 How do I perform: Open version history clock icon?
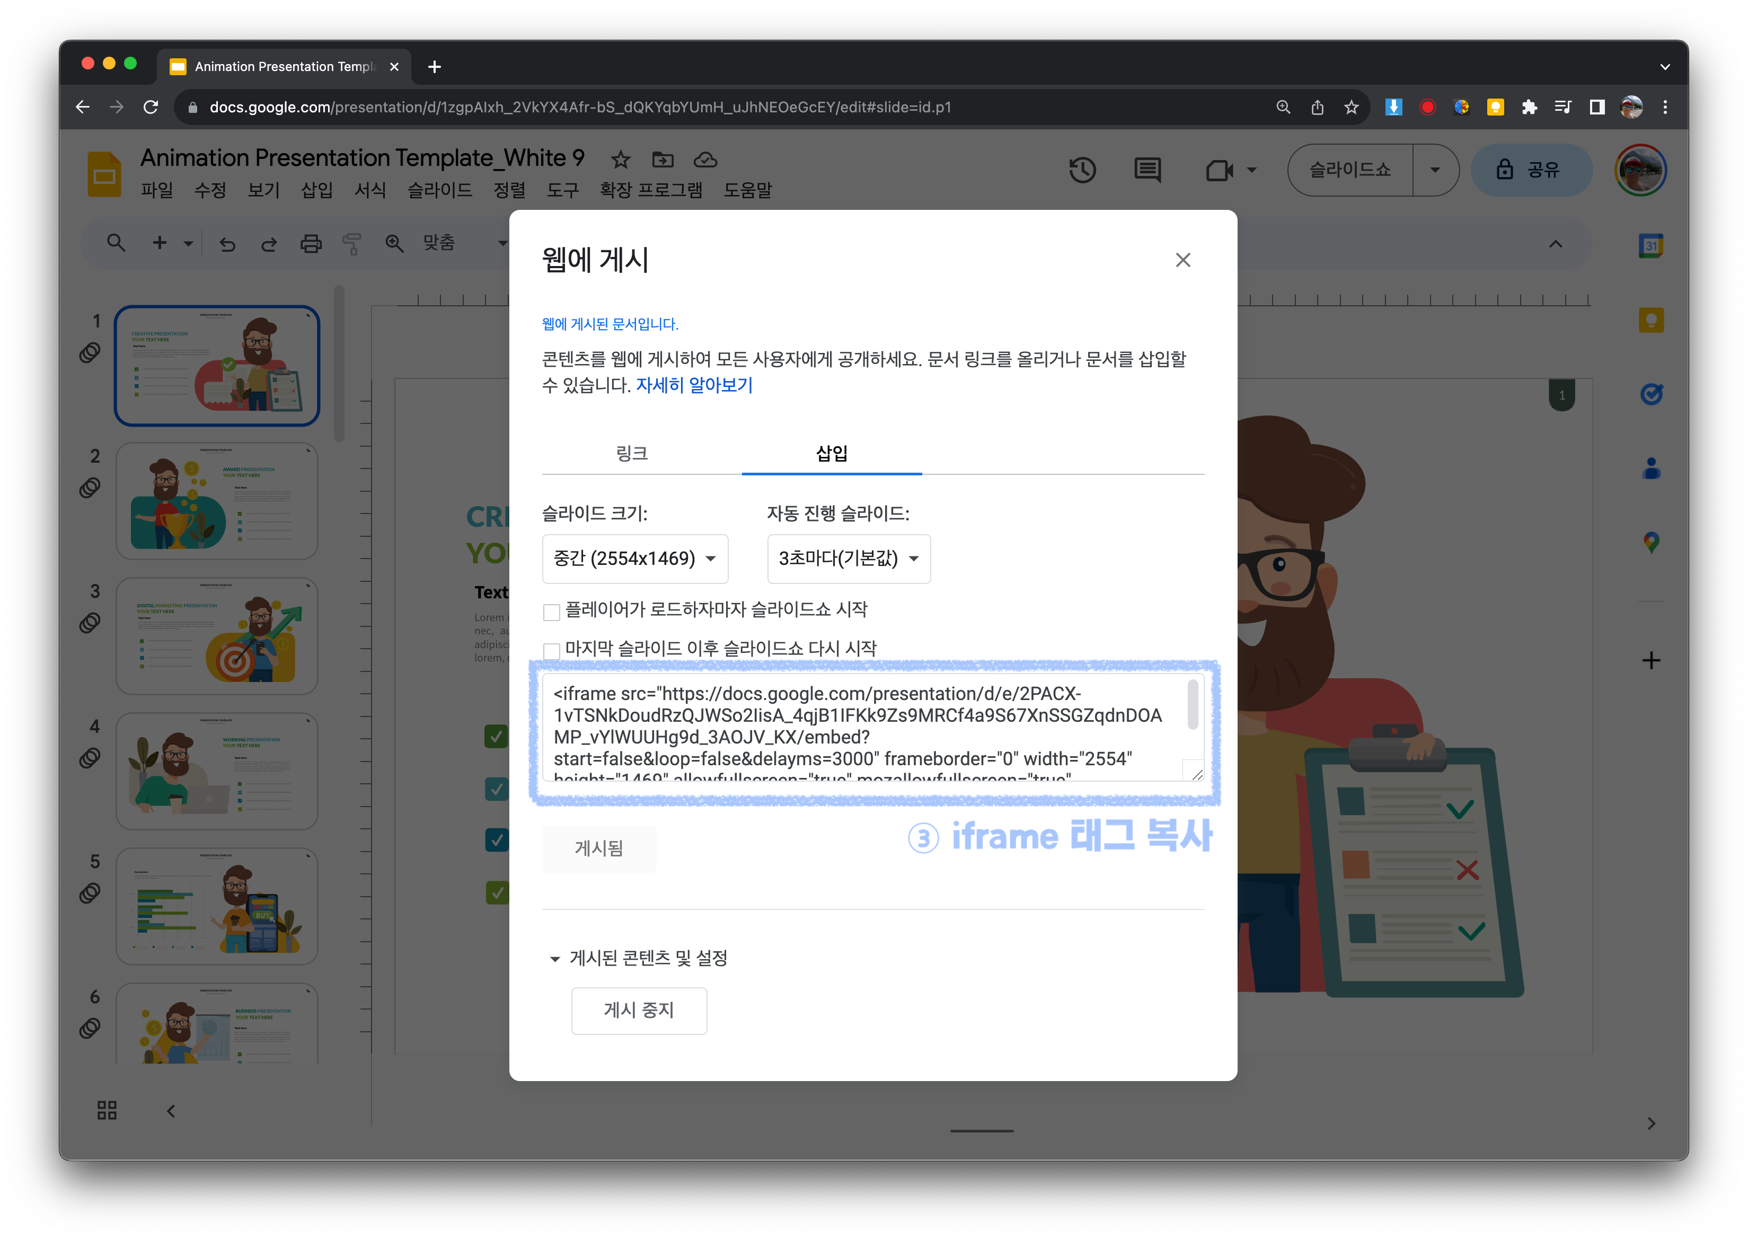1082,170
